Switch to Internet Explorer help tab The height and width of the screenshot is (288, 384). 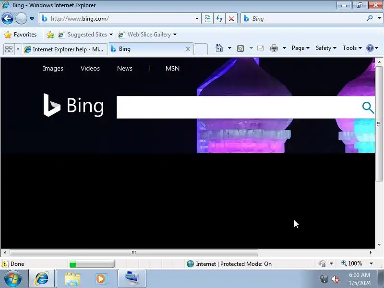[65, 49]
